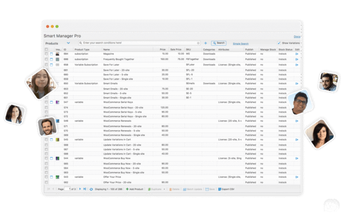Click the price 120.00 for WooCommerce Serial Keys - 20-site
The height and width of the screenshot is (215, 343).
(x=164, y=108)
